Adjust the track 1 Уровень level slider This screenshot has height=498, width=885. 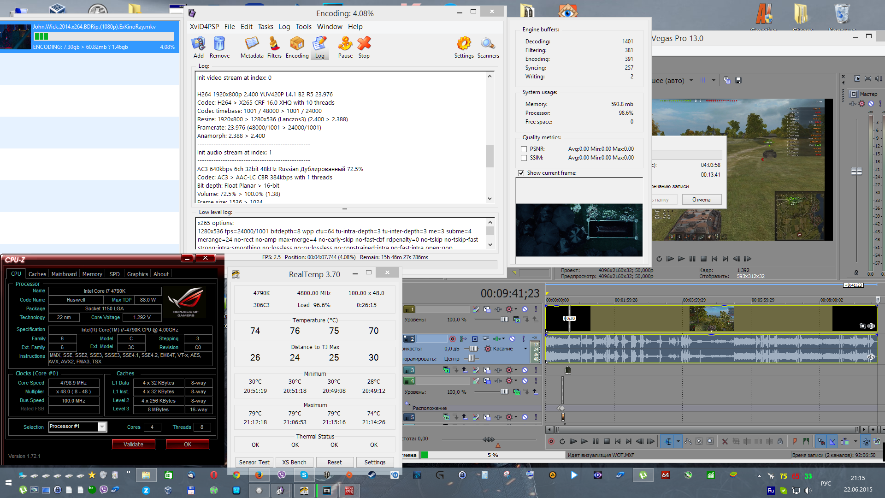pyautogui.click(x=504, y=320)
